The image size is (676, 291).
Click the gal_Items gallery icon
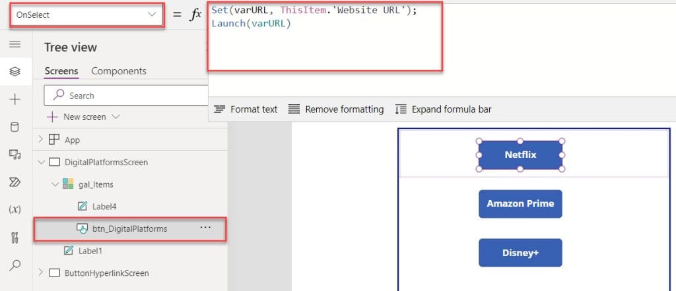click(x=68, y=184)
